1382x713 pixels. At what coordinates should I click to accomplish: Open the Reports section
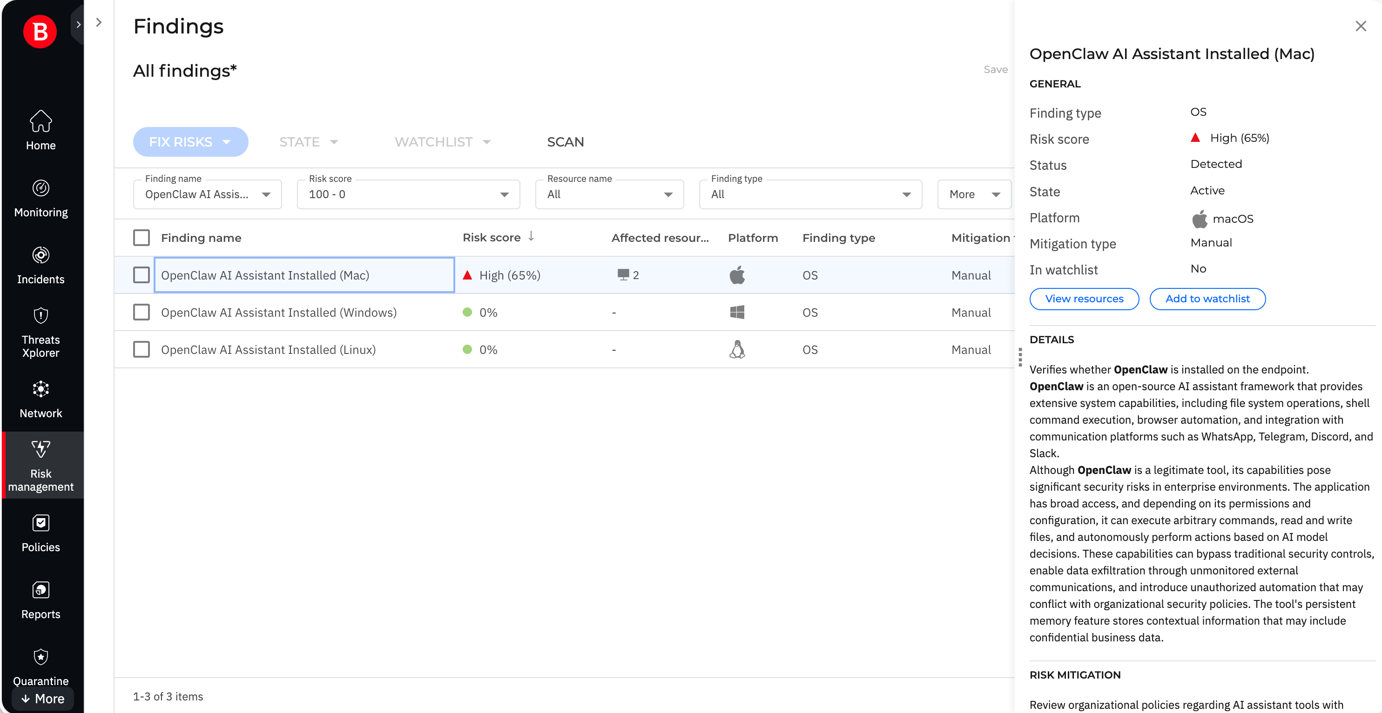pos(41,599)
